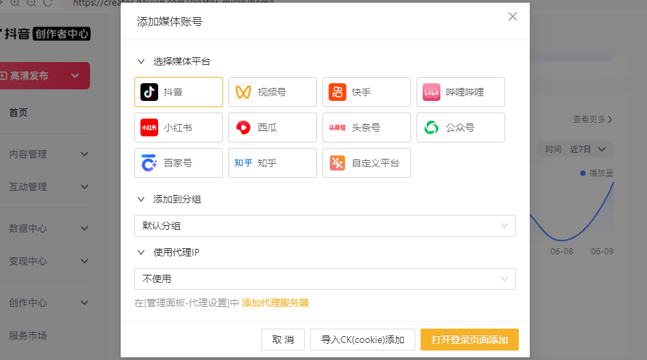Expand 互动管理 sidebar menu
This screenshot has height=360, width=647.
click(48, 187)
